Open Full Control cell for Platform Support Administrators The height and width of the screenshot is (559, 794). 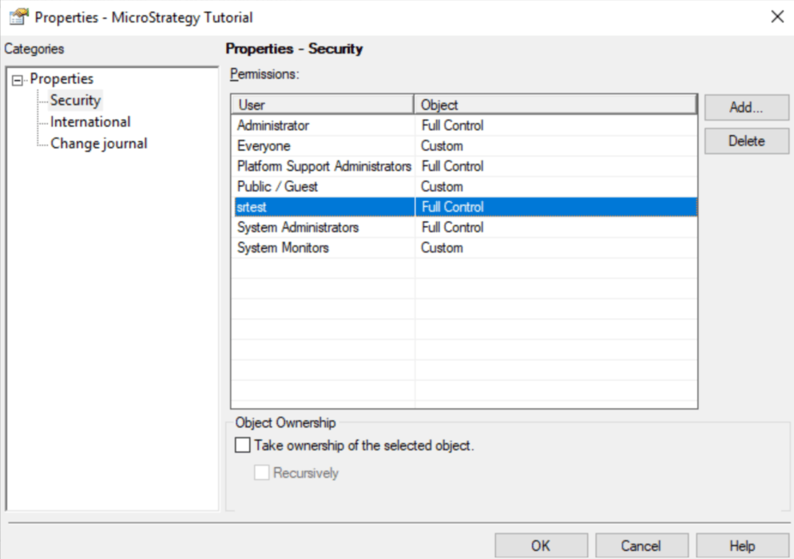tap(556, 166)
